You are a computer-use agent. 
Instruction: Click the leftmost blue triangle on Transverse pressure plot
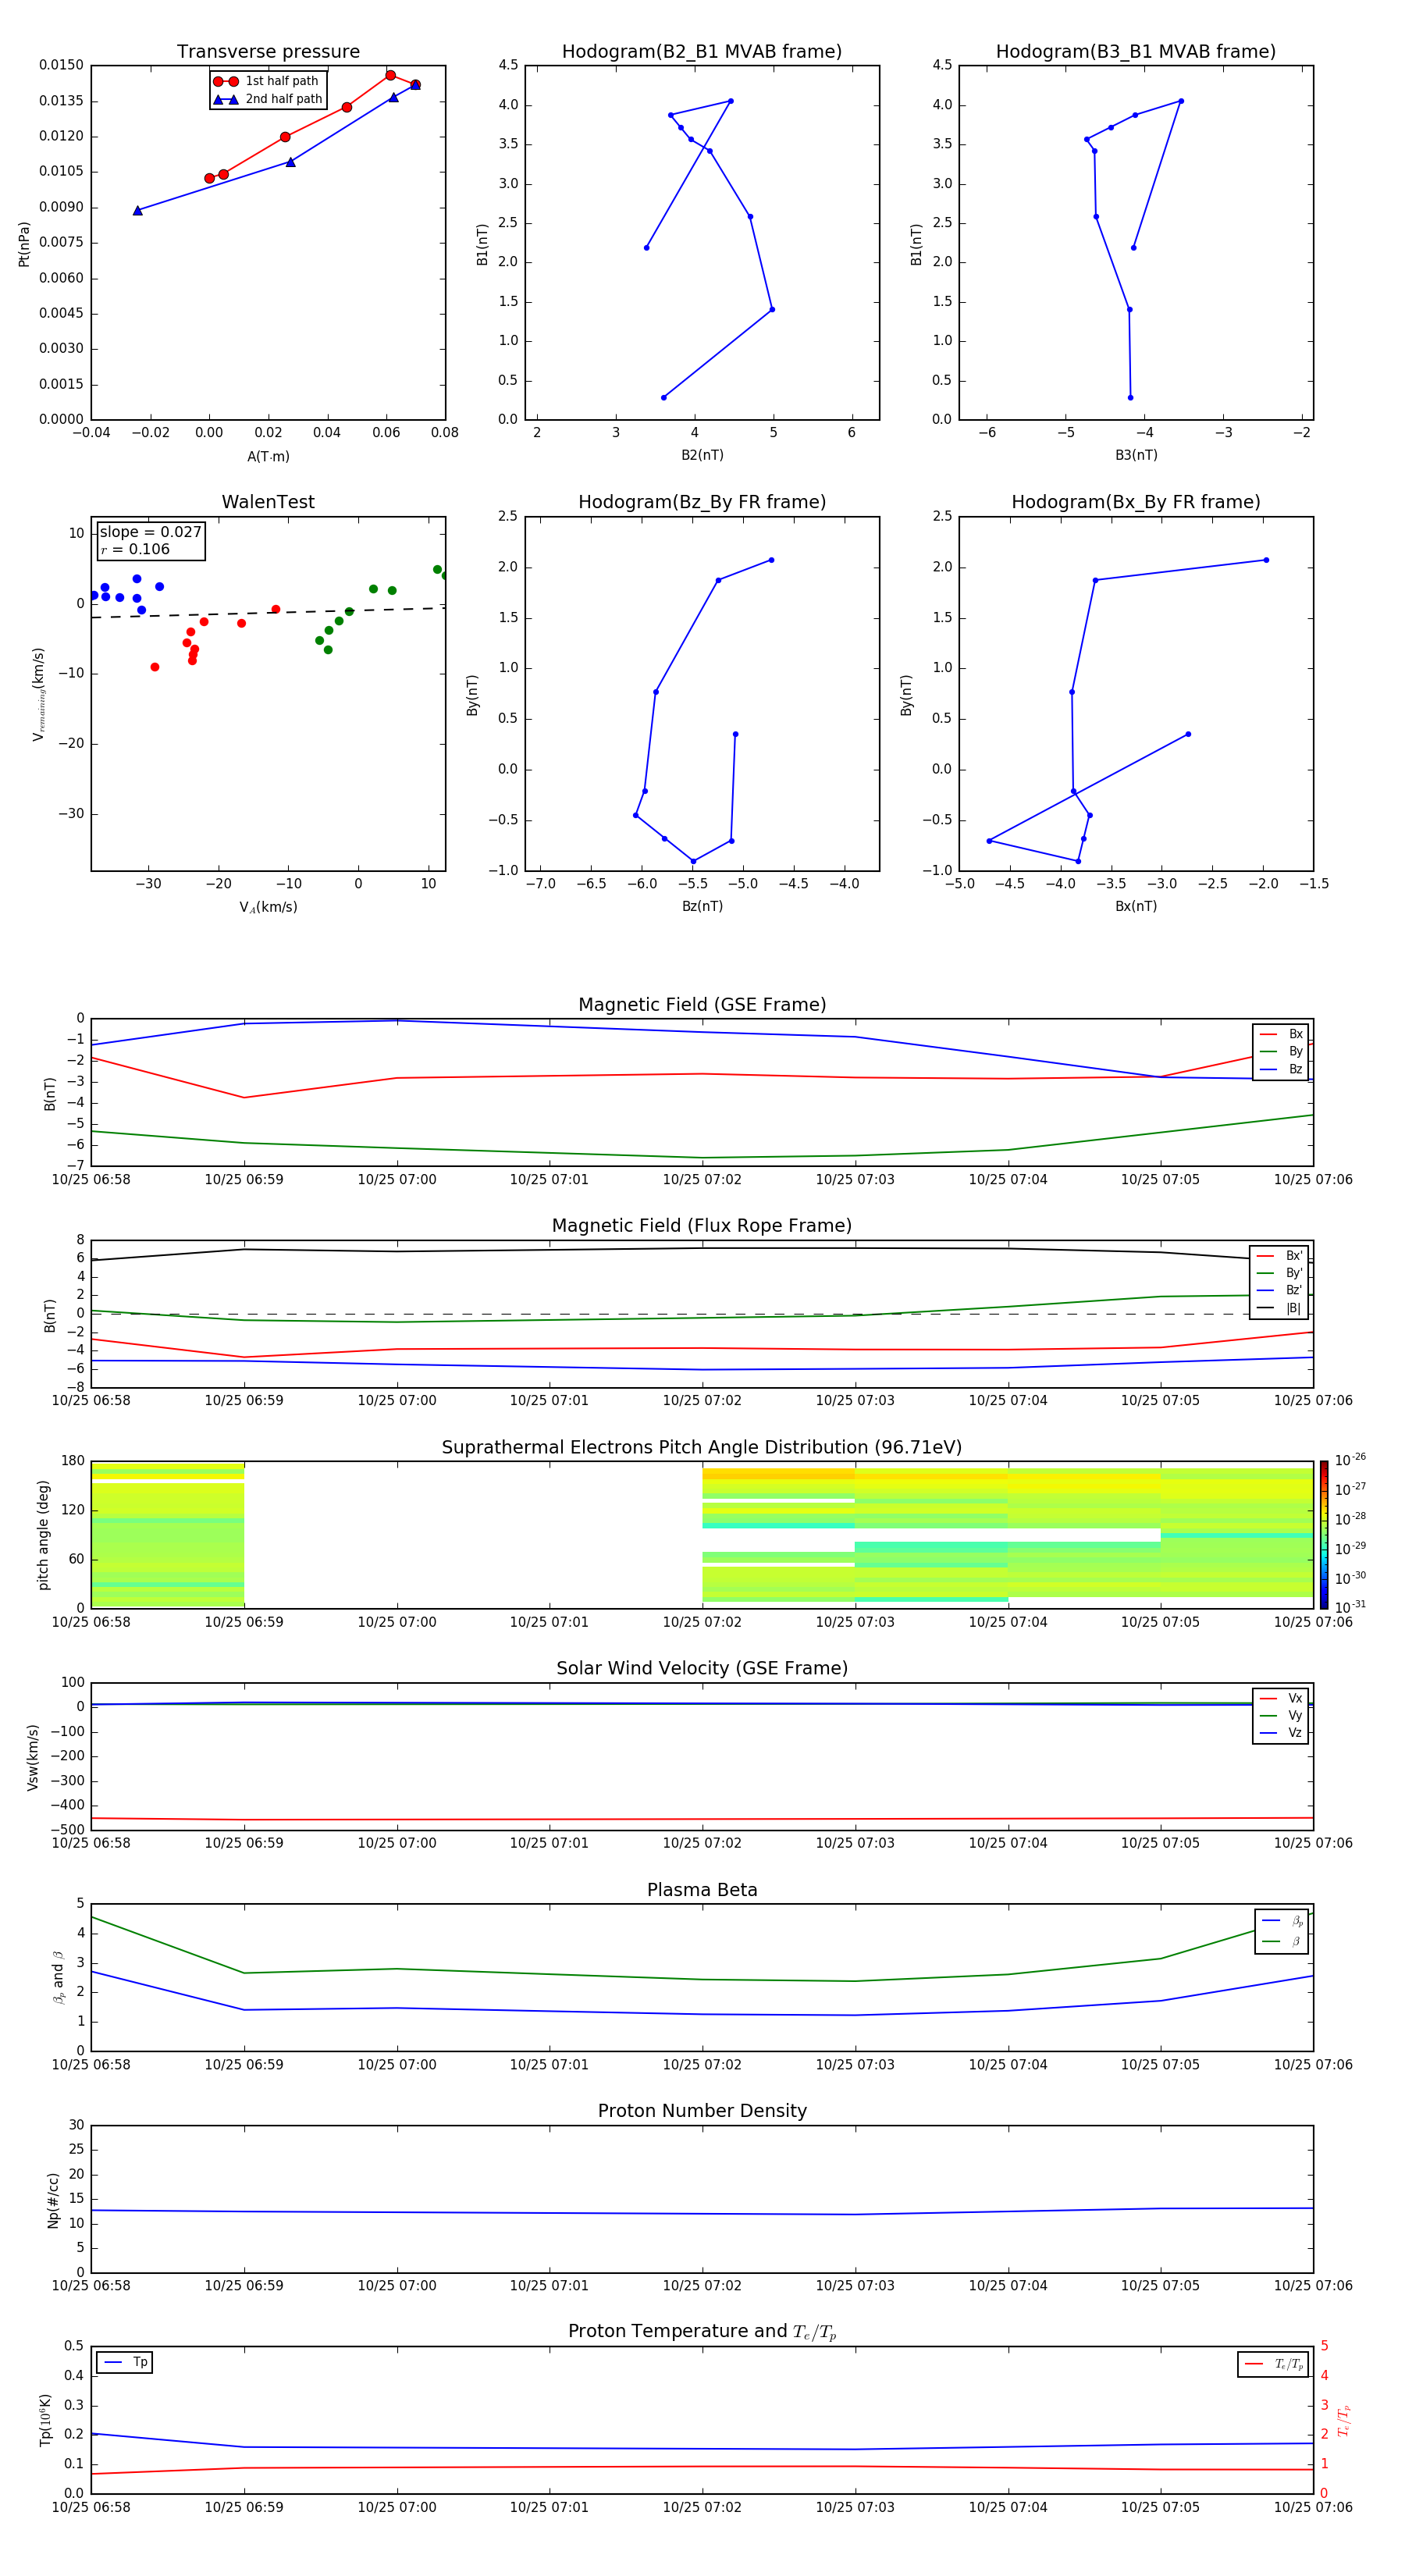(138, 211)
